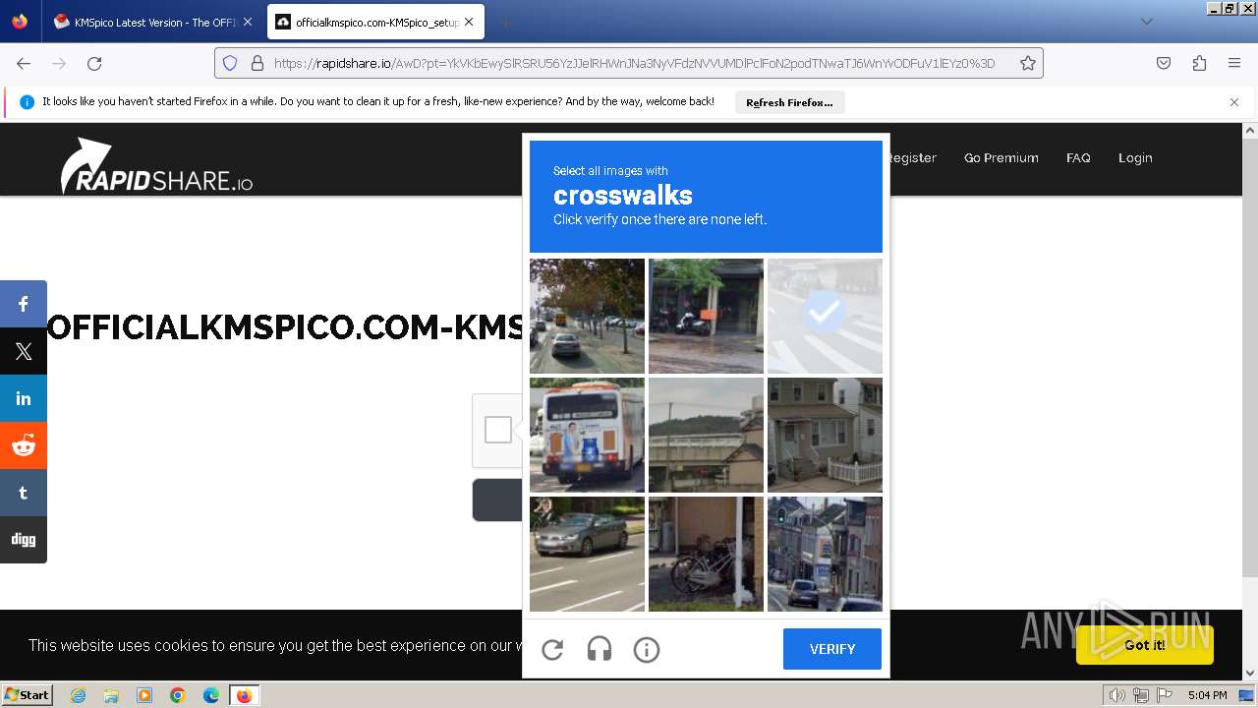Viewport: 1258px width, 708px height.
Task: Tick the robot verification checkbox
Action: point(498,430)
